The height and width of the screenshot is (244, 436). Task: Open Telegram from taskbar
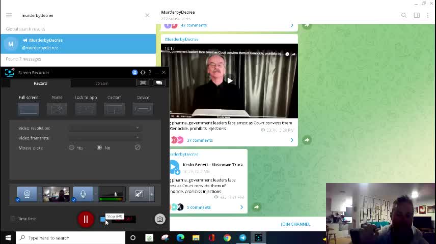(x=243, y=238)
